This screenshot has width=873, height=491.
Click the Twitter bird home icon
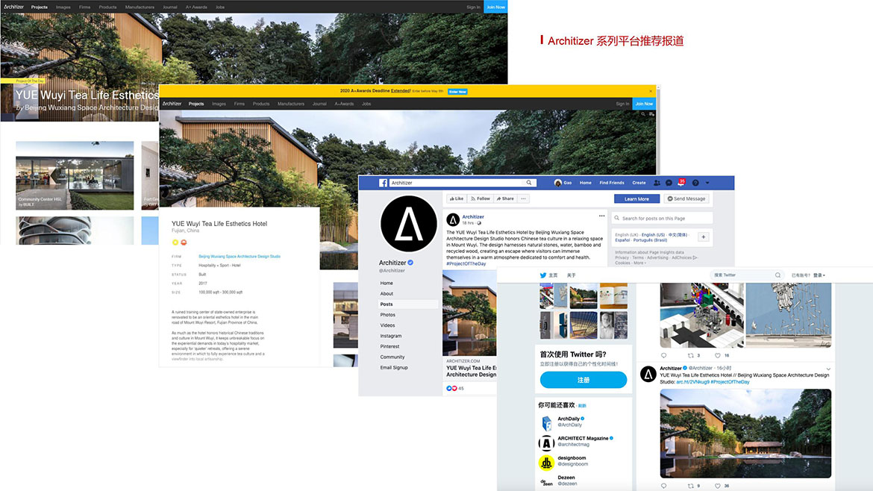click(543, 275)
